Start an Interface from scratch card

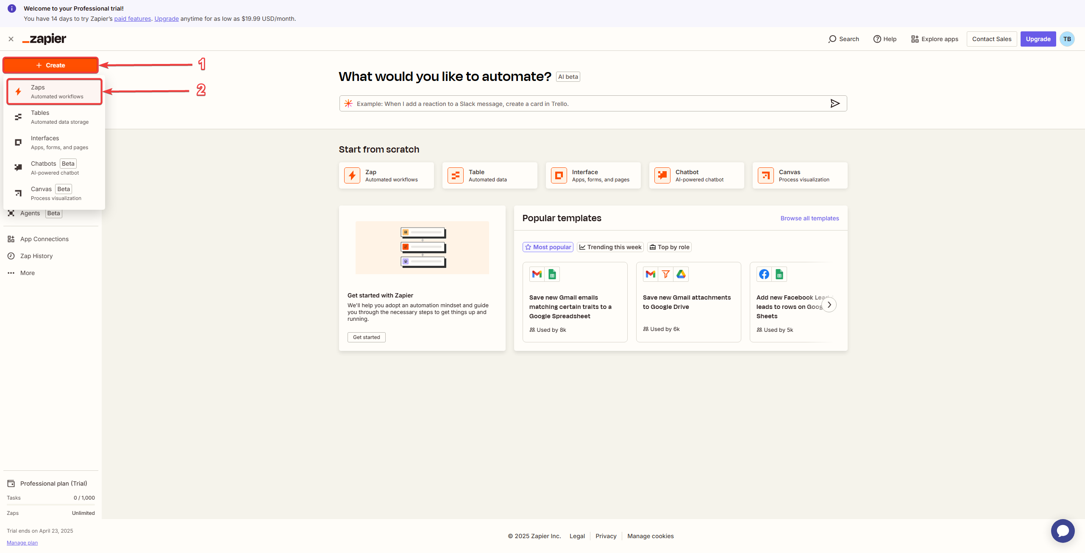(x=593, y=175)
